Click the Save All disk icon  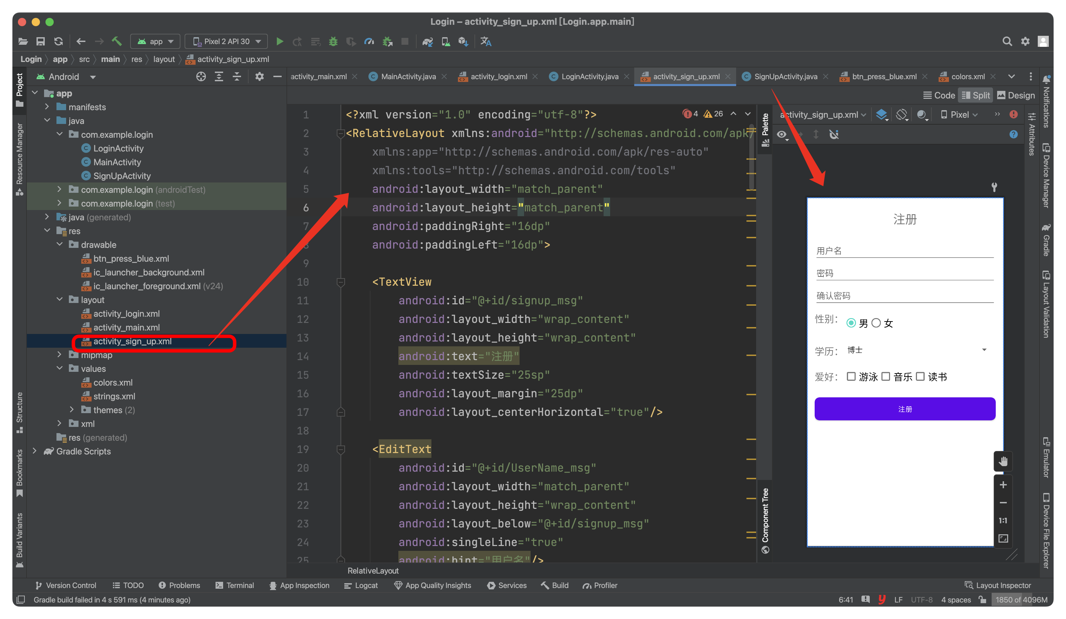41,41
